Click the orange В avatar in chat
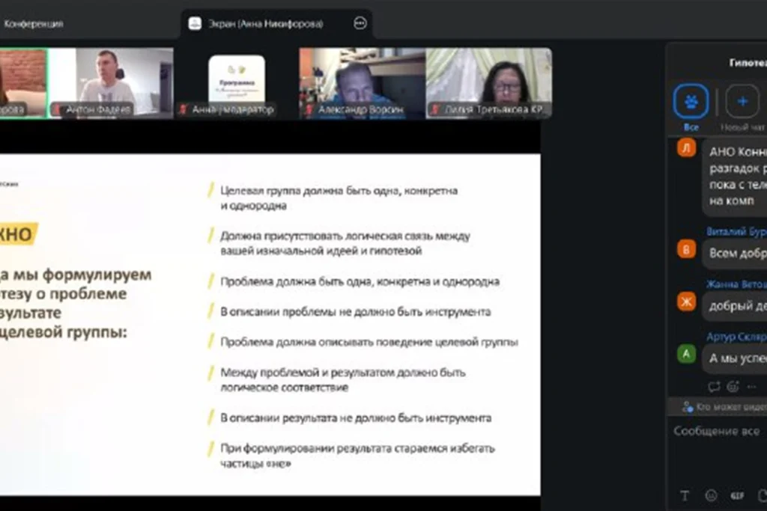The height and width of the screenshot is (511, 767). [x=686, y=249]
